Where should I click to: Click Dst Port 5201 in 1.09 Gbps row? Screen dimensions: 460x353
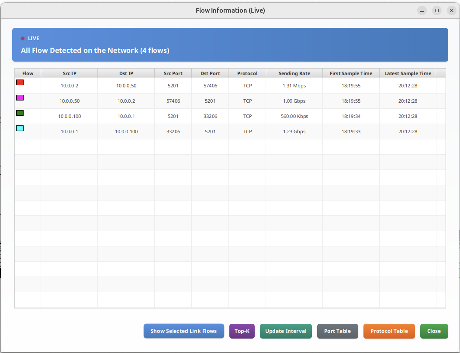pos(211,101)
